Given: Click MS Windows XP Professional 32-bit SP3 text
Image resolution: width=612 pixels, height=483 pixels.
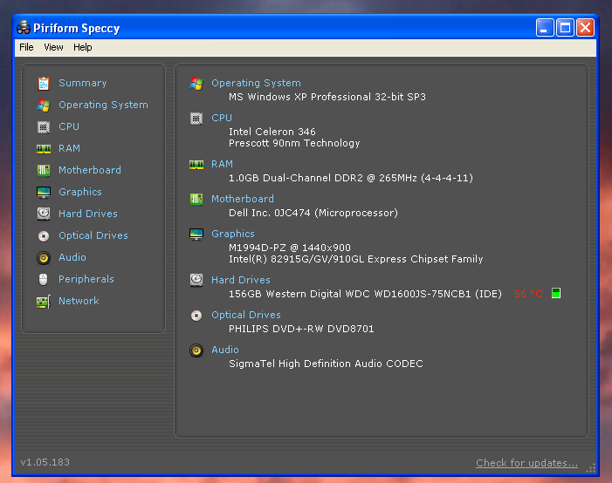Looking at the screenshot, I should tap(327, 97).
